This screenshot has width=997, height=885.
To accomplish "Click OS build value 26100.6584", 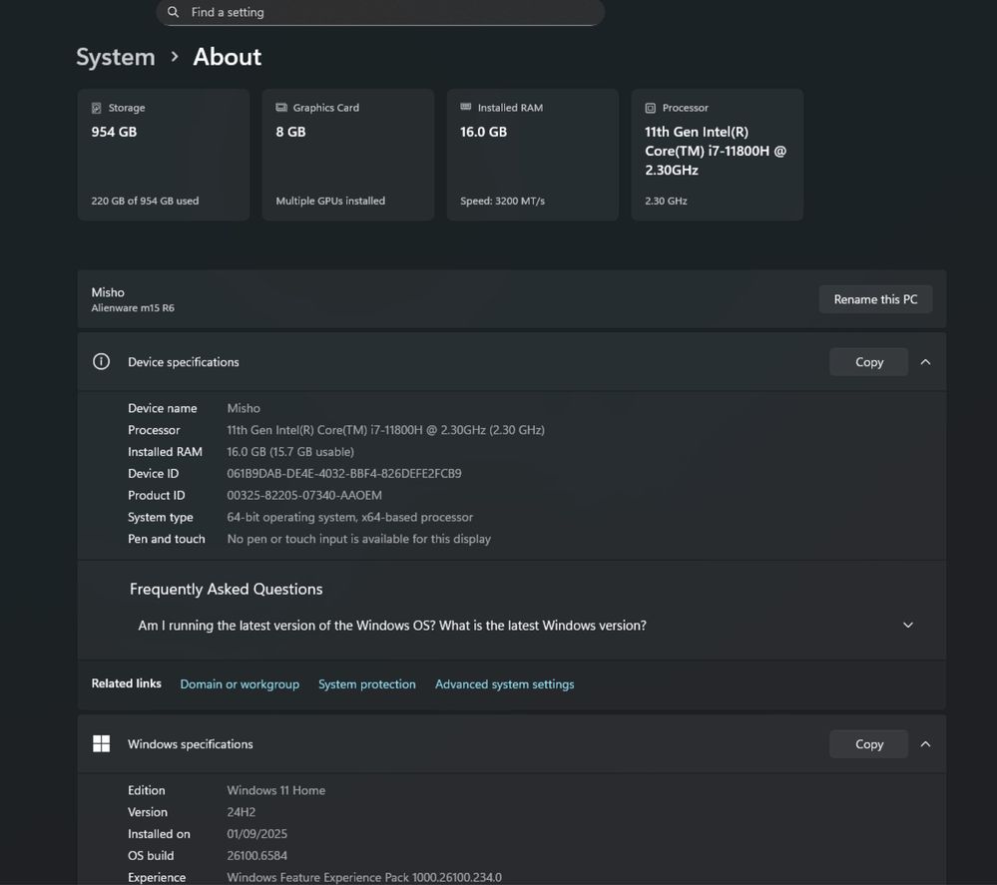I will (256, 856).
